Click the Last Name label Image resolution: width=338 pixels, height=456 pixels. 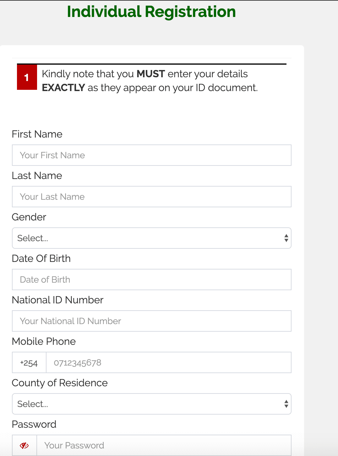pos(37,176)
